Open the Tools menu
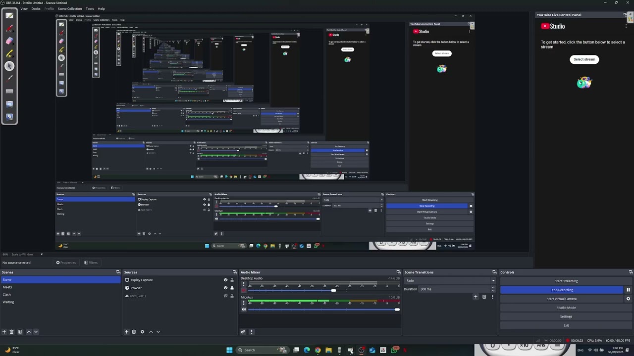The width and height of the screenshot is (634, 356). pyautogui.click(x=90, y=8)
